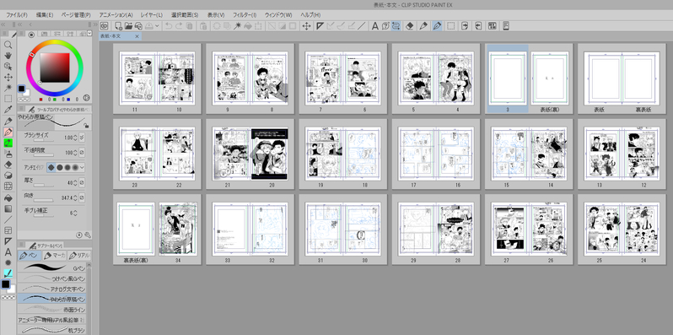This screenshot has height=335, width=673.
Task: Open the color panel menu dropdown
Action: [x=89, y=34]
